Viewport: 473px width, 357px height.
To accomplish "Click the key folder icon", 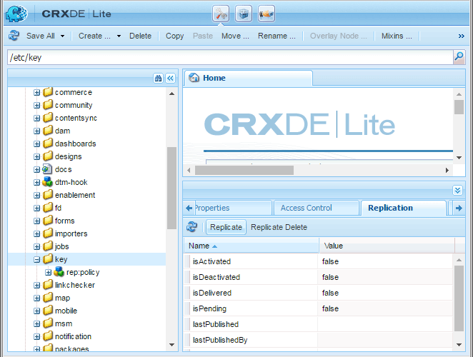I will click(48, 258).
